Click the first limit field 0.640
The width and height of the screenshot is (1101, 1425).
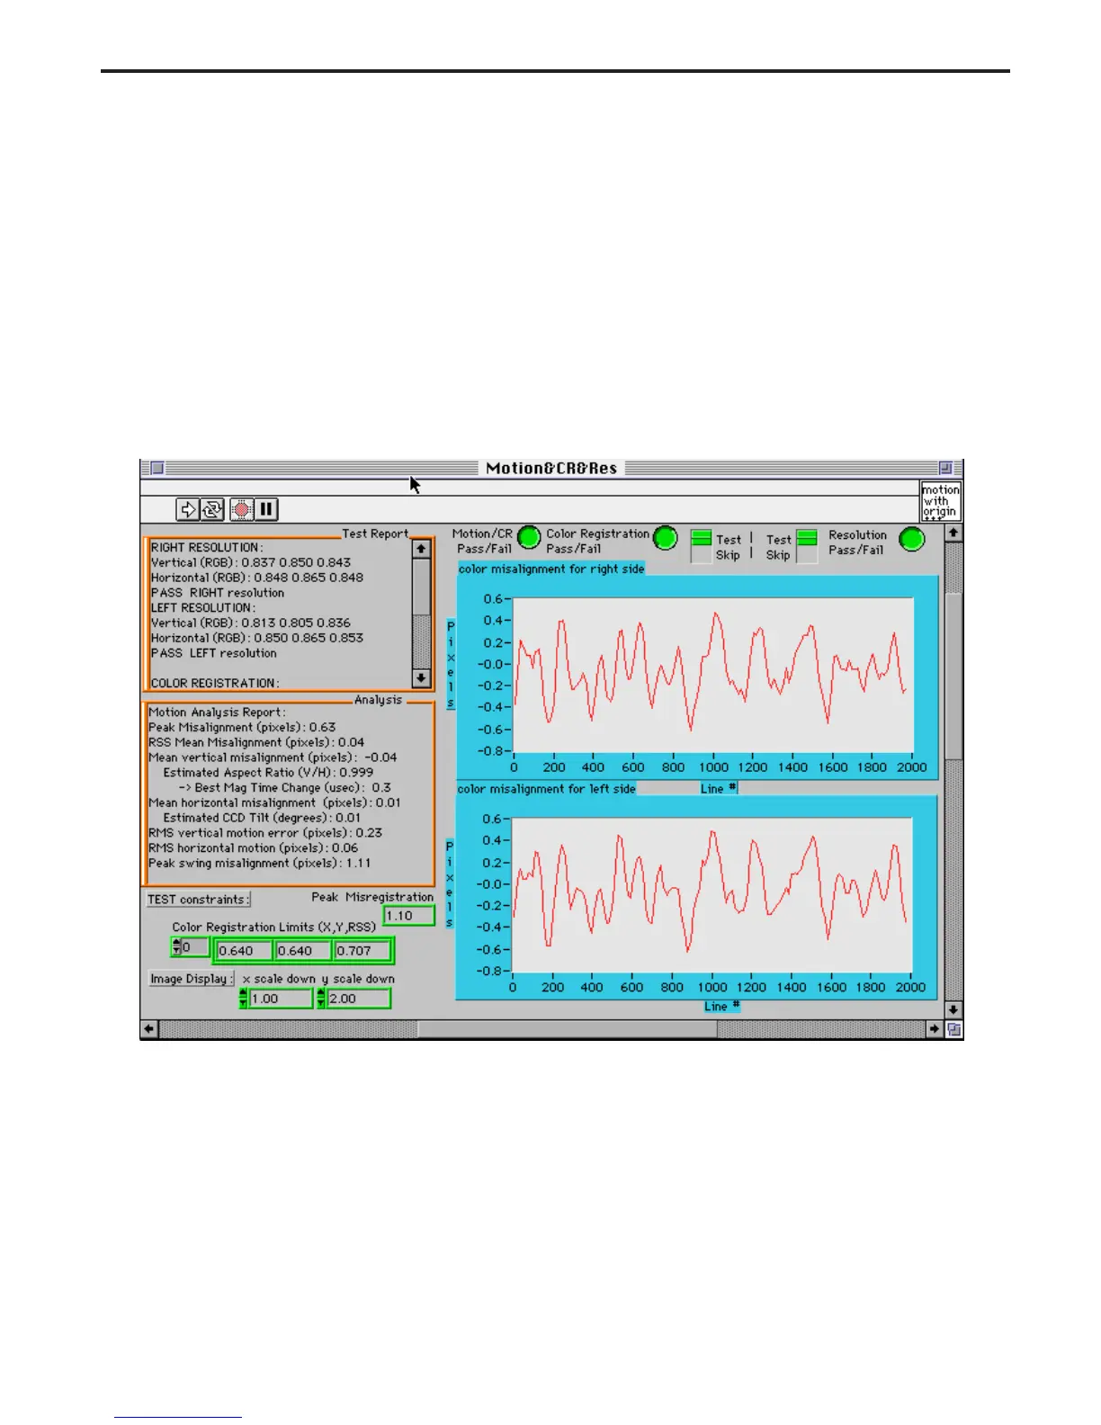(244, 951)
